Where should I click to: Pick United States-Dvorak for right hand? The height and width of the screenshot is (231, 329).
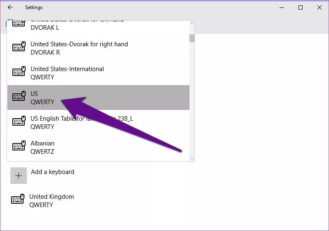98,48
